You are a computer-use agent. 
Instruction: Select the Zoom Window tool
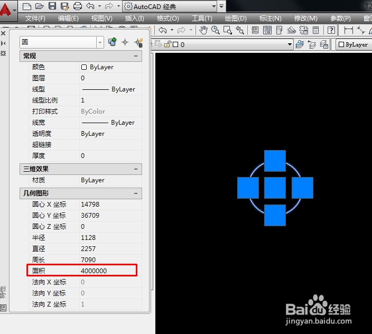(x=228, y=30)
